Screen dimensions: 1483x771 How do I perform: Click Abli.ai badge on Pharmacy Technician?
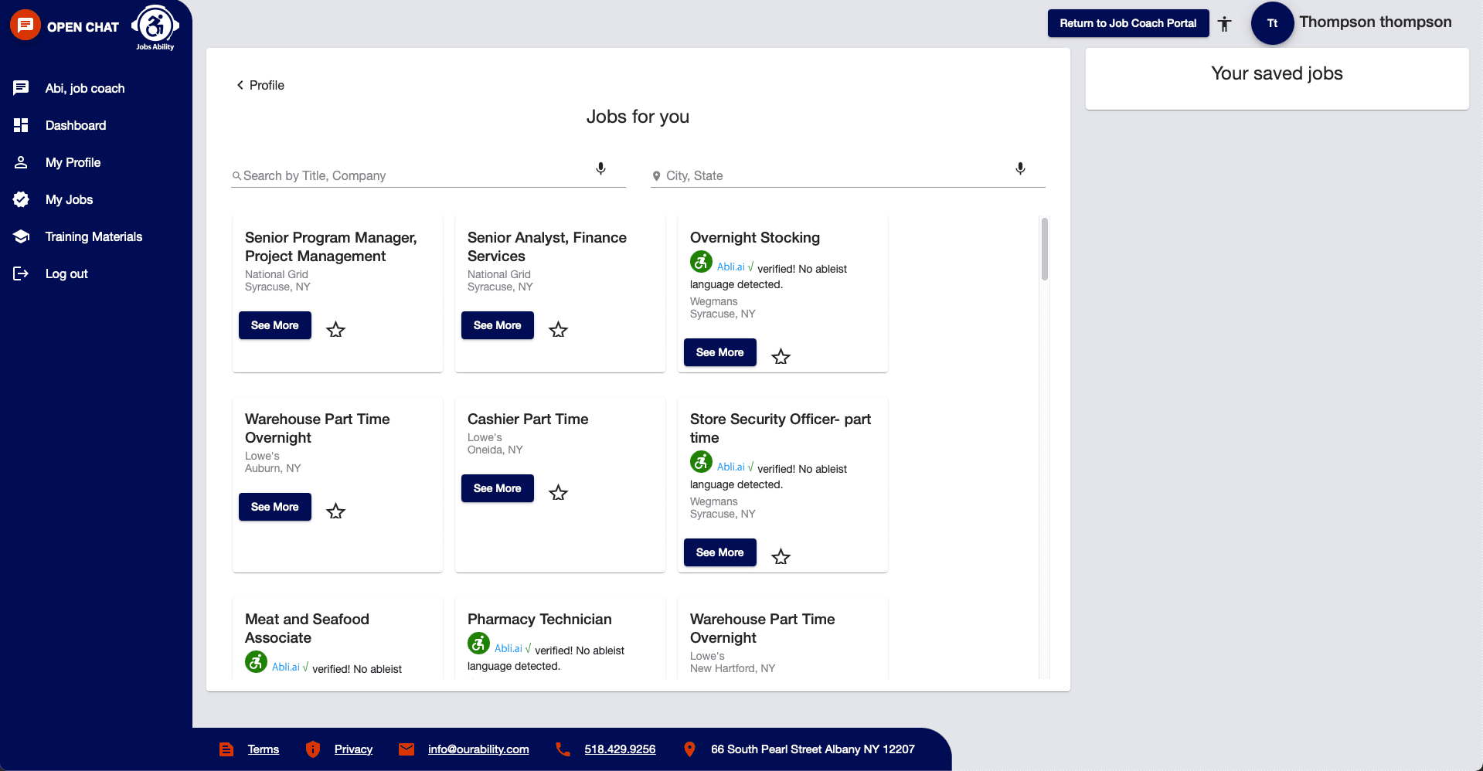coord(478,644)
